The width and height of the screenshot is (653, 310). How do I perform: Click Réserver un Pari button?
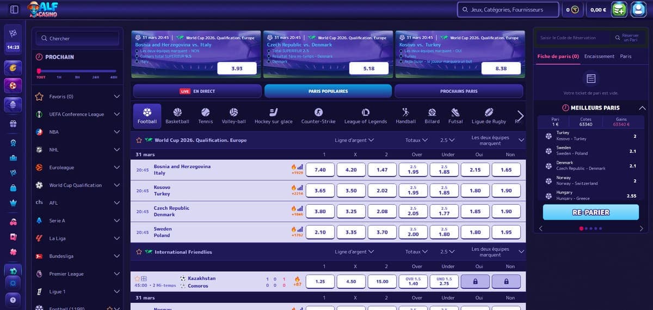(627, 38)
